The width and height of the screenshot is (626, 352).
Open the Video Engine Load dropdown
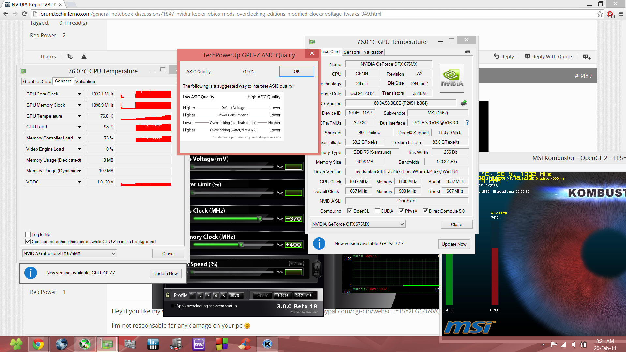pos(79,149)
